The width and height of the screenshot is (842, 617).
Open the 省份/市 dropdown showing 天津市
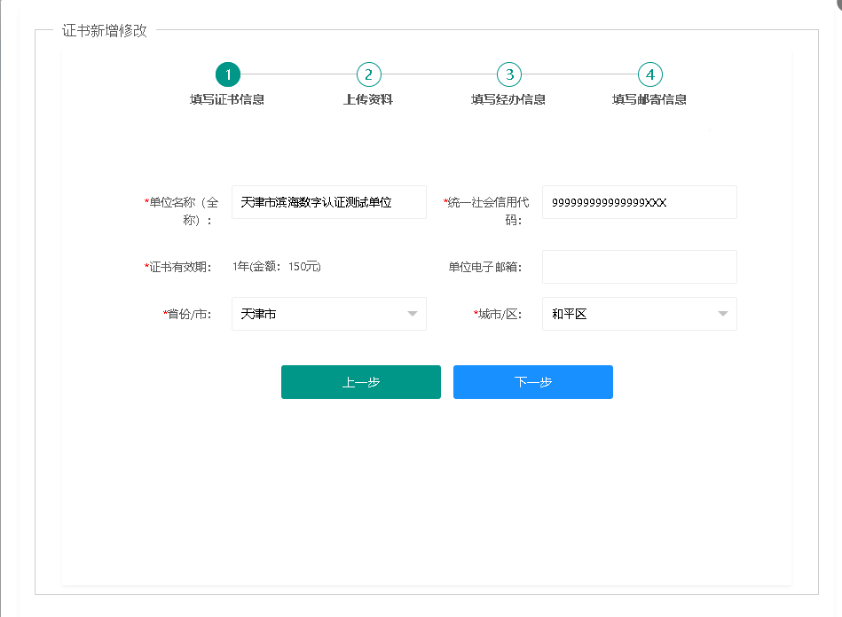coord(328,314)
